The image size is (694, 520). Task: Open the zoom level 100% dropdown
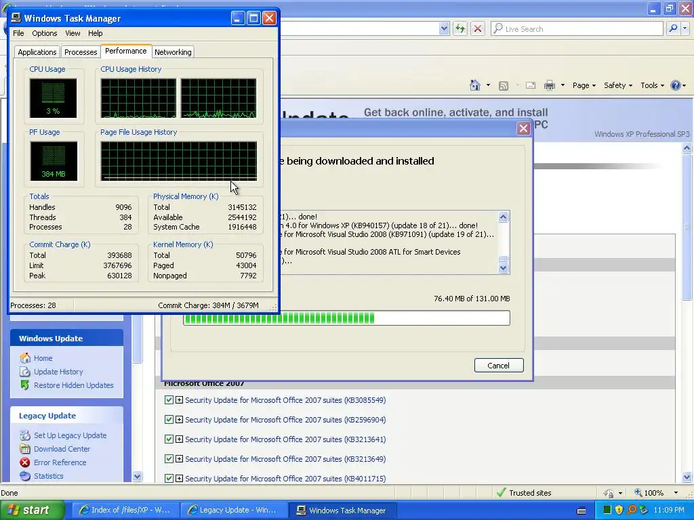[676, 493]
